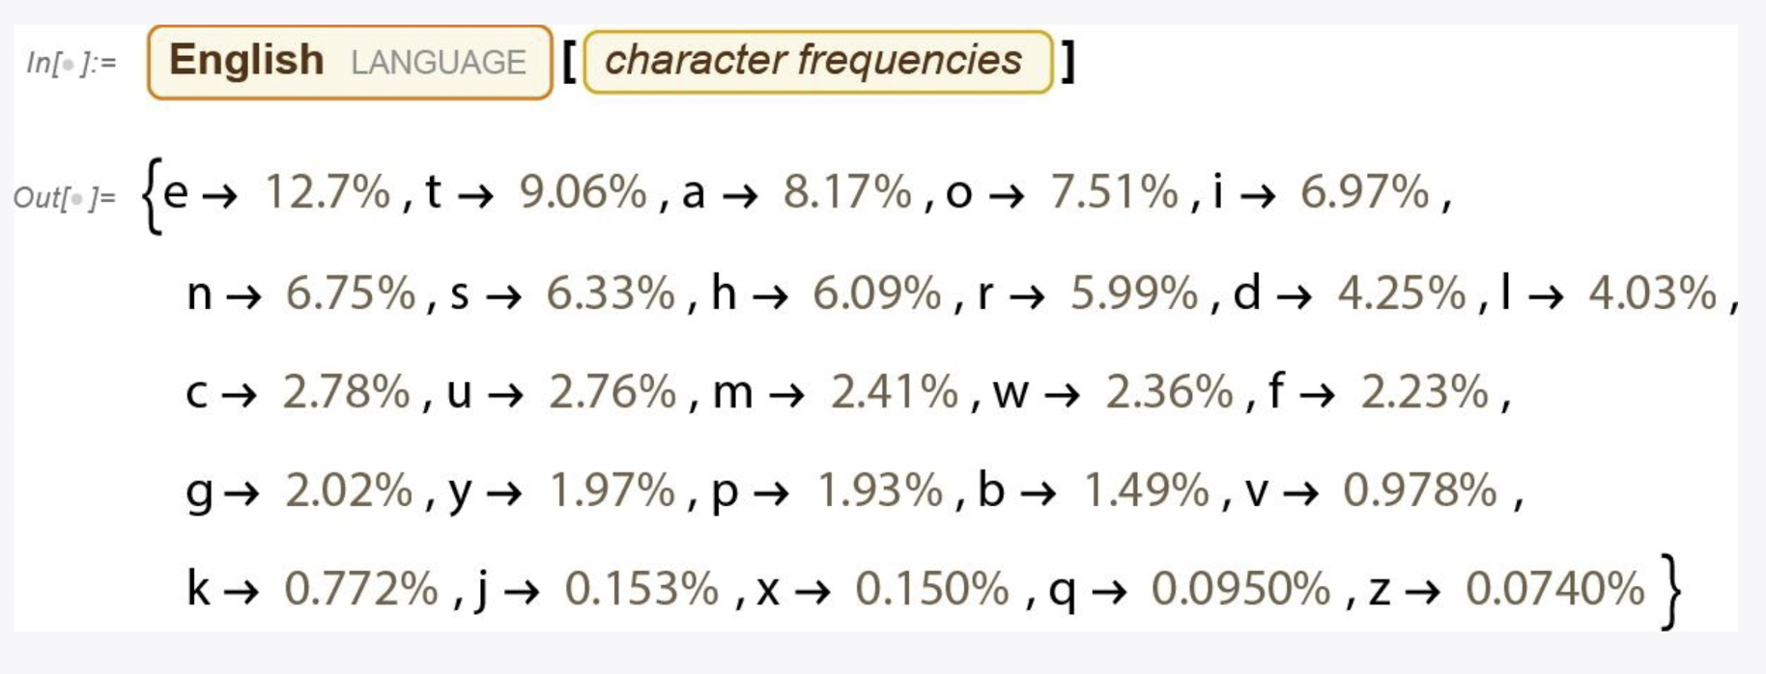Click the English LANGUAGE entity box
Image resolution: width=1766 pixels, height=674 pixels.
(350, 63)
